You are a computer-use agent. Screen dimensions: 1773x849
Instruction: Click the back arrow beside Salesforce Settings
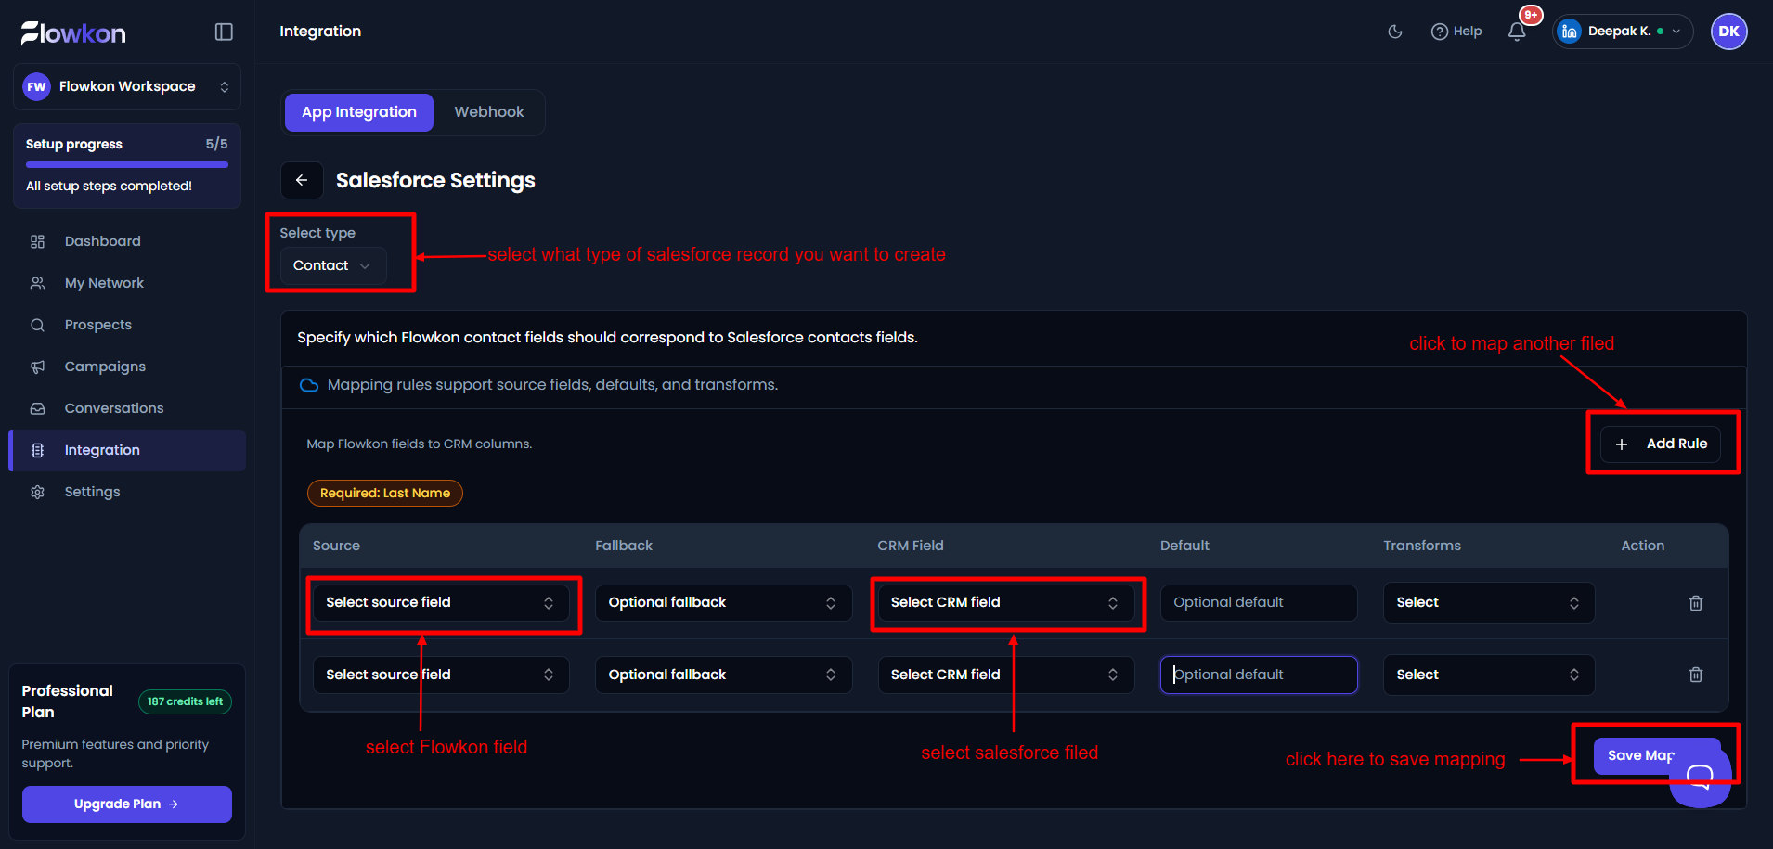tap(302, 180)
